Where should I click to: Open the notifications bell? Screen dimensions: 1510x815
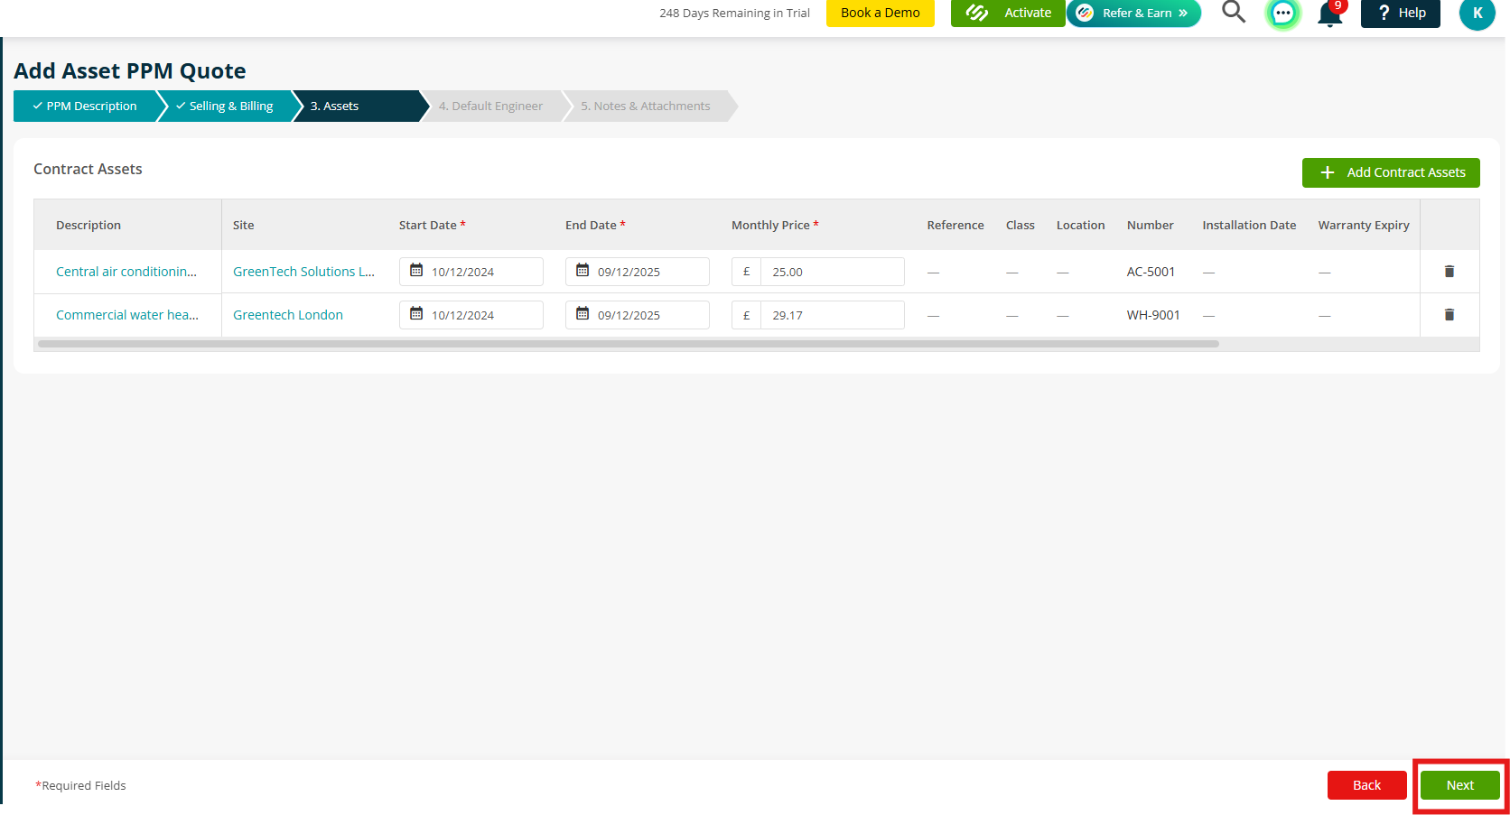point(1330,14)
